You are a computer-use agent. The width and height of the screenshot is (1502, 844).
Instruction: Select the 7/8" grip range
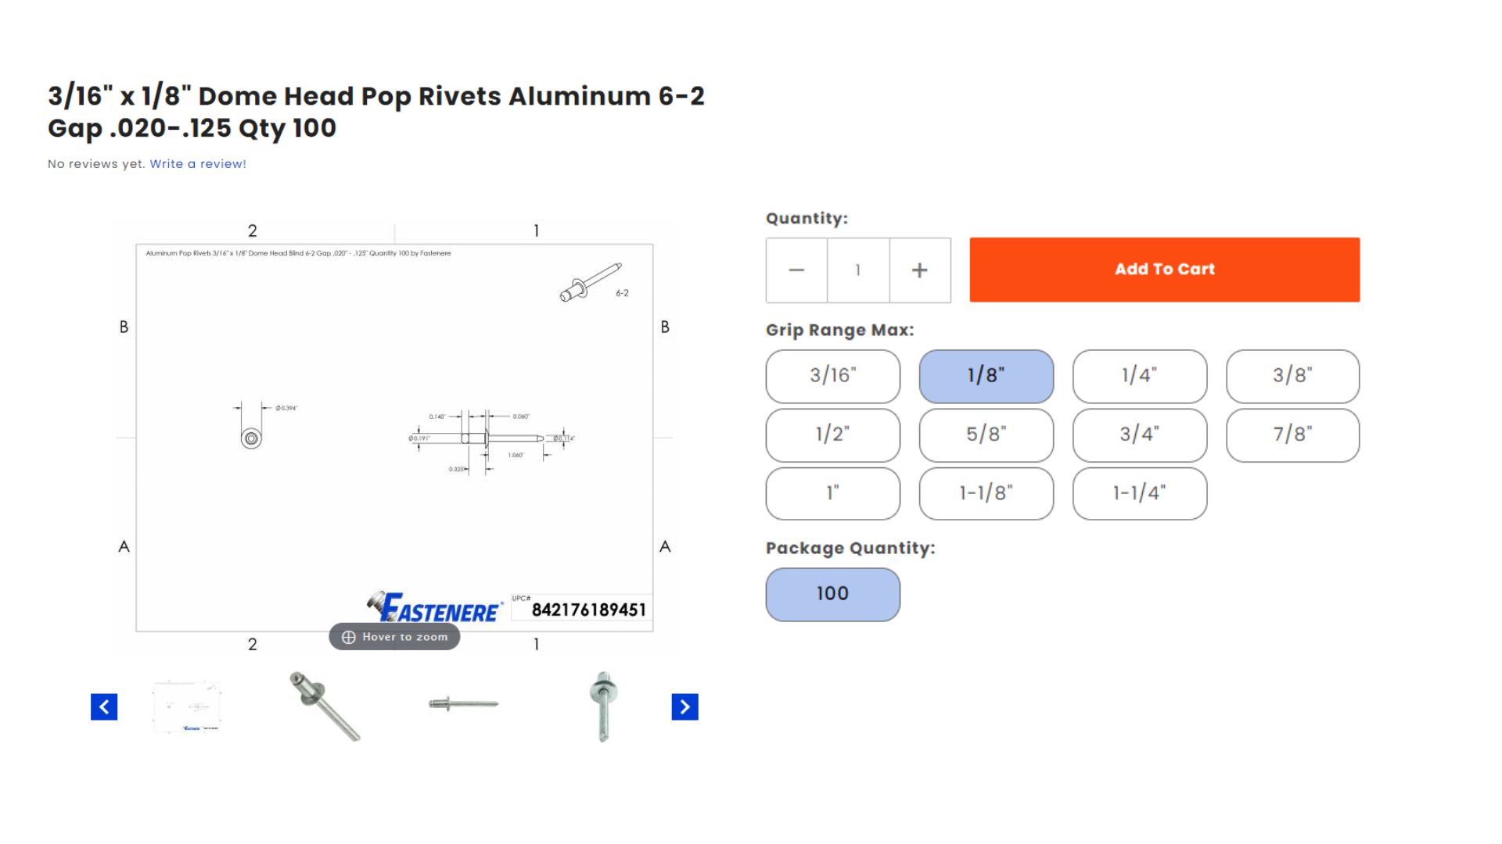point(1293,435)
